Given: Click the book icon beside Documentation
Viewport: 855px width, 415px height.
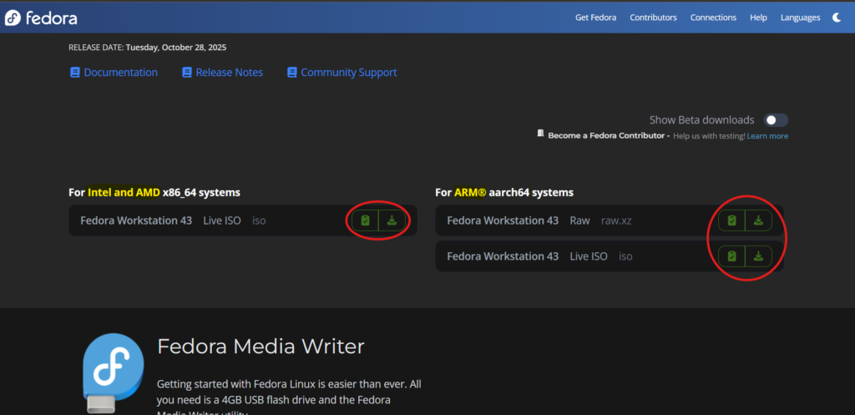Looking at the screenshot, I should click(x=74, y=73).
